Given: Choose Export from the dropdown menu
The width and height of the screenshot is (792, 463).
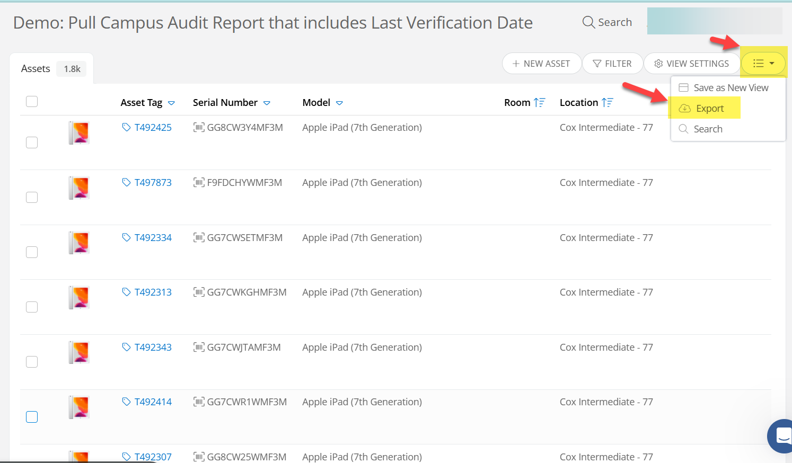Looking at the screenshot, I should click(x=709, y=109).
